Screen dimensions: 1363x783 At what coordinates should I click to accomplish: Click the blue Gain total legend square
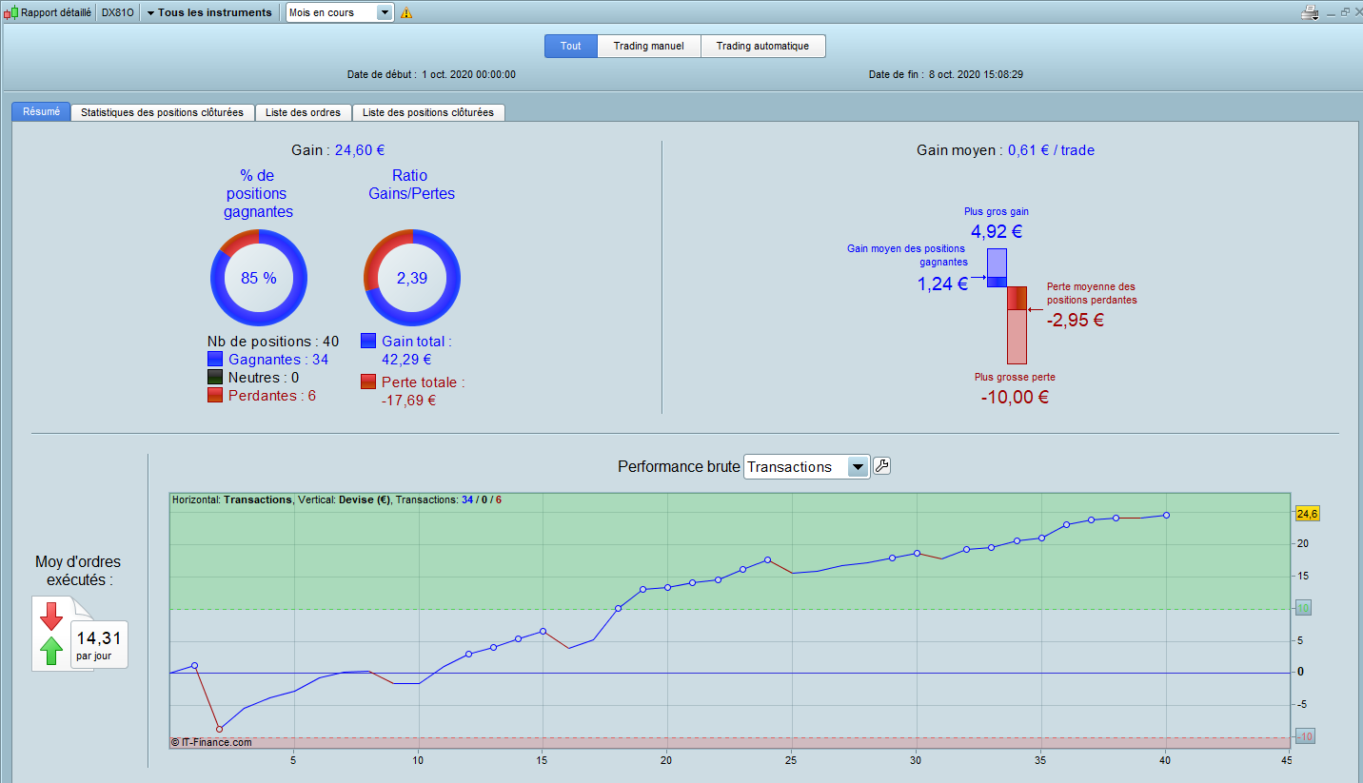pos(368,341)
